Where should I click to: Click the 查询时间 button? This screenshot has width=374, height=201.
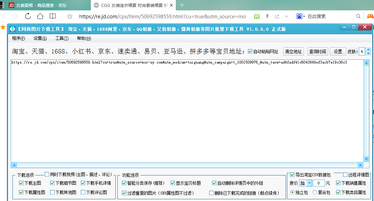click(x=317, y=51)
